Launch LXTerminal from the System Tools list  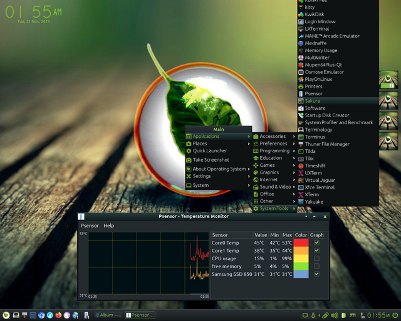tap(338, 29)
